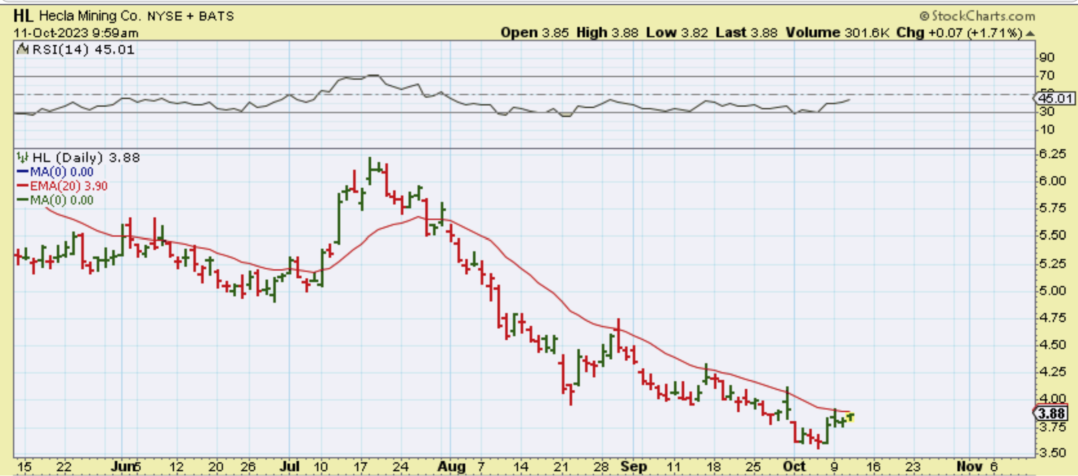Click the 26 date label on the date axis
This screenshot has width=1078, height=476.
[248, 466]
